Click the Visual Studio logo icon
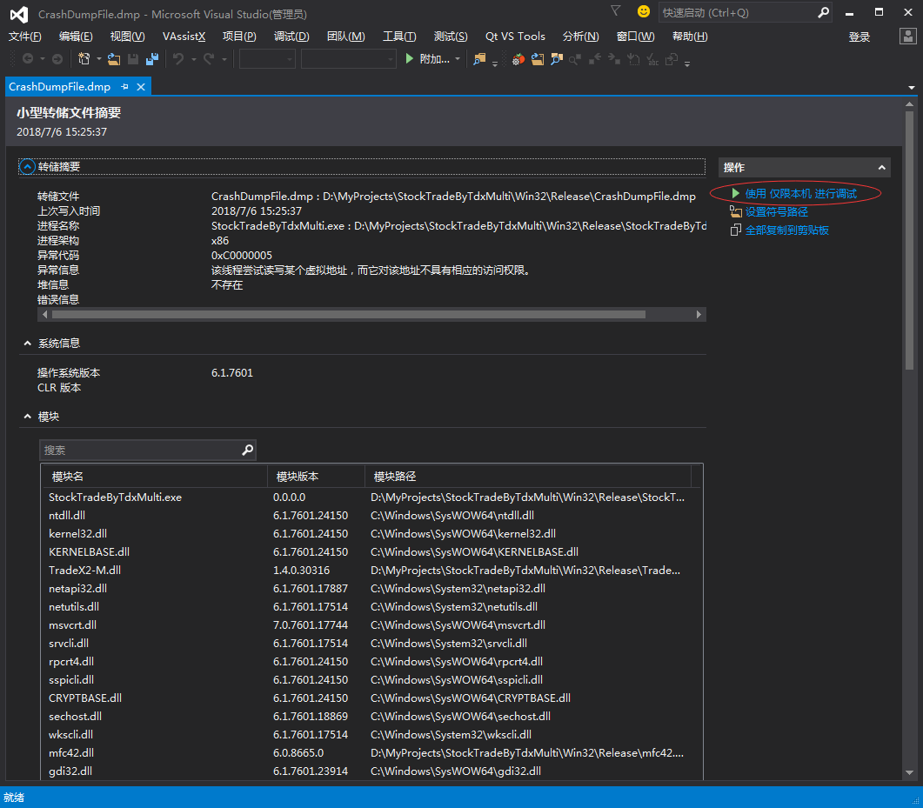This screenshot has width=923, height=808. 19,14
